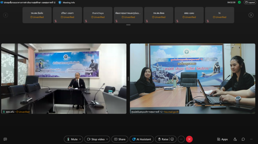Select the thanichaya participant tile

(98, 15)
